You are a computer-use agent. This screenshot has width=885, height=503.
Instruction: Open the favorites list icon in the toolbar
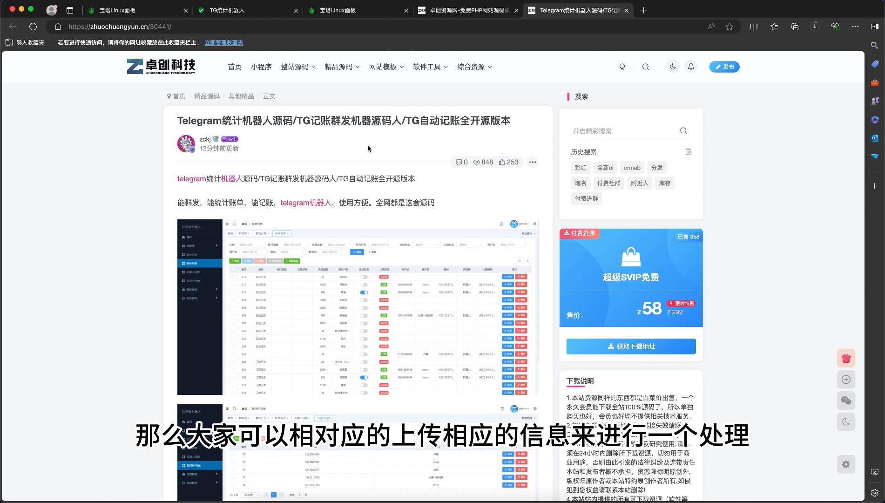tap(774, 27)
